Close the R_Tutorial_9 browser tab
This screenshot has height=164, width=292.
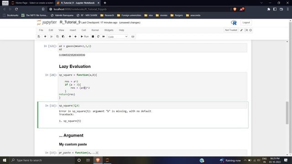(99, 3)
